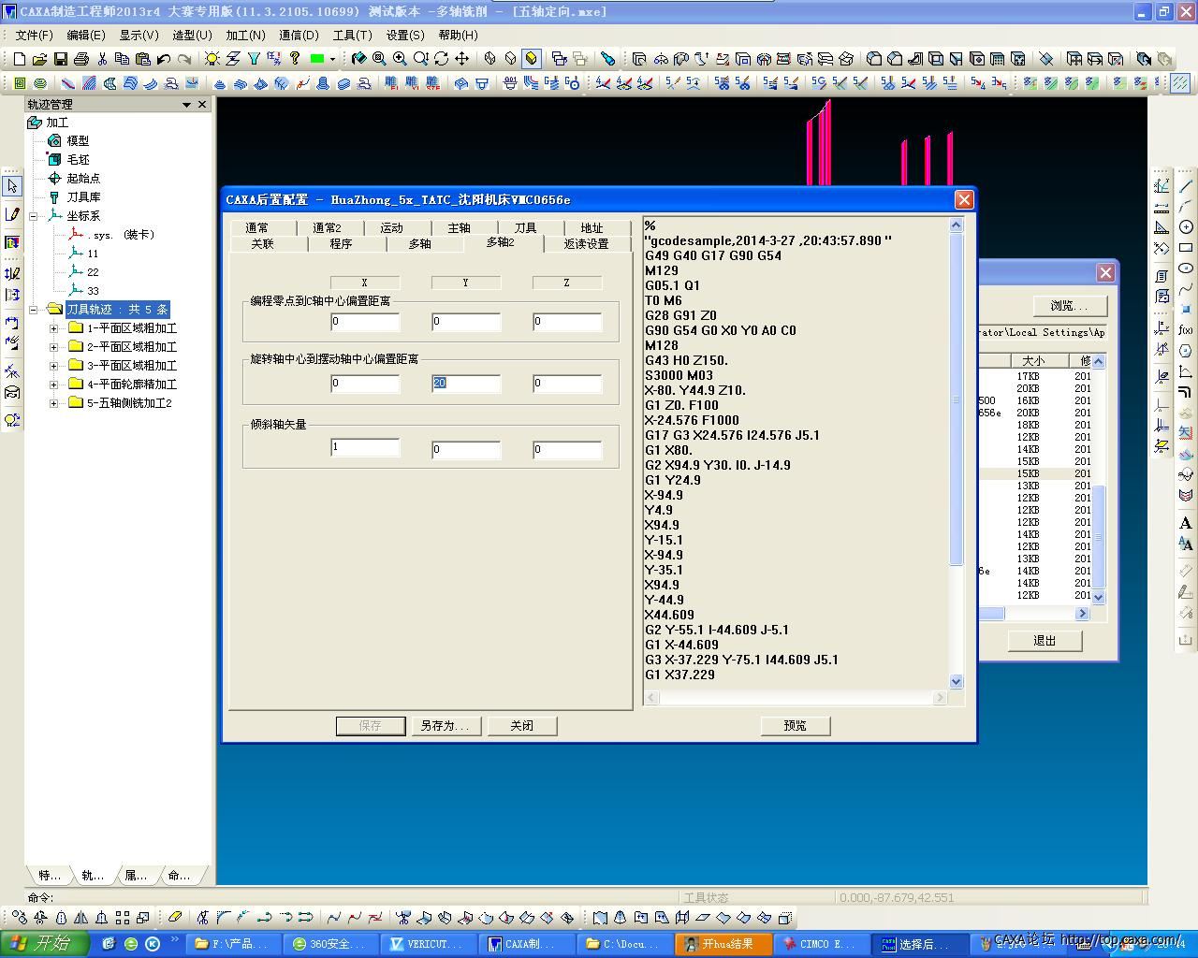Switch to the 主轴 tab
Screen dimensions: 1198x958
459,227
